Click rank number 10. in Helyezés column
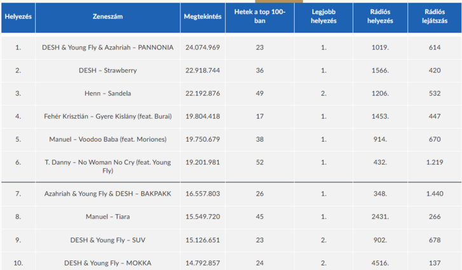Viewport: 462px width, 270px height. click(18, 263)
